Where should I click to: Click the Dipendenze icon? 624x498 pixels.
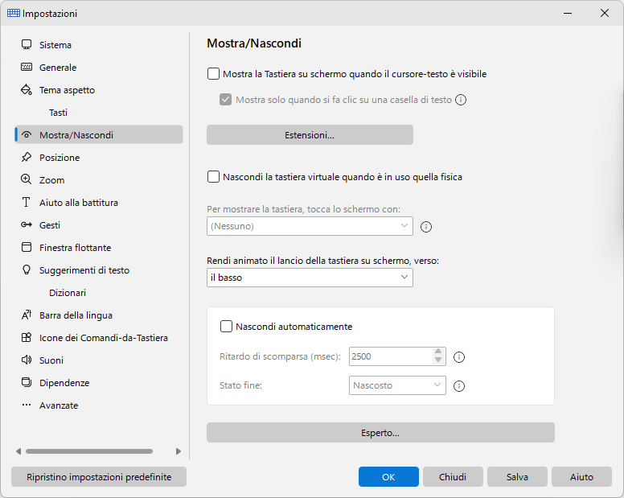pyautogui.click(x=27, y=383)
